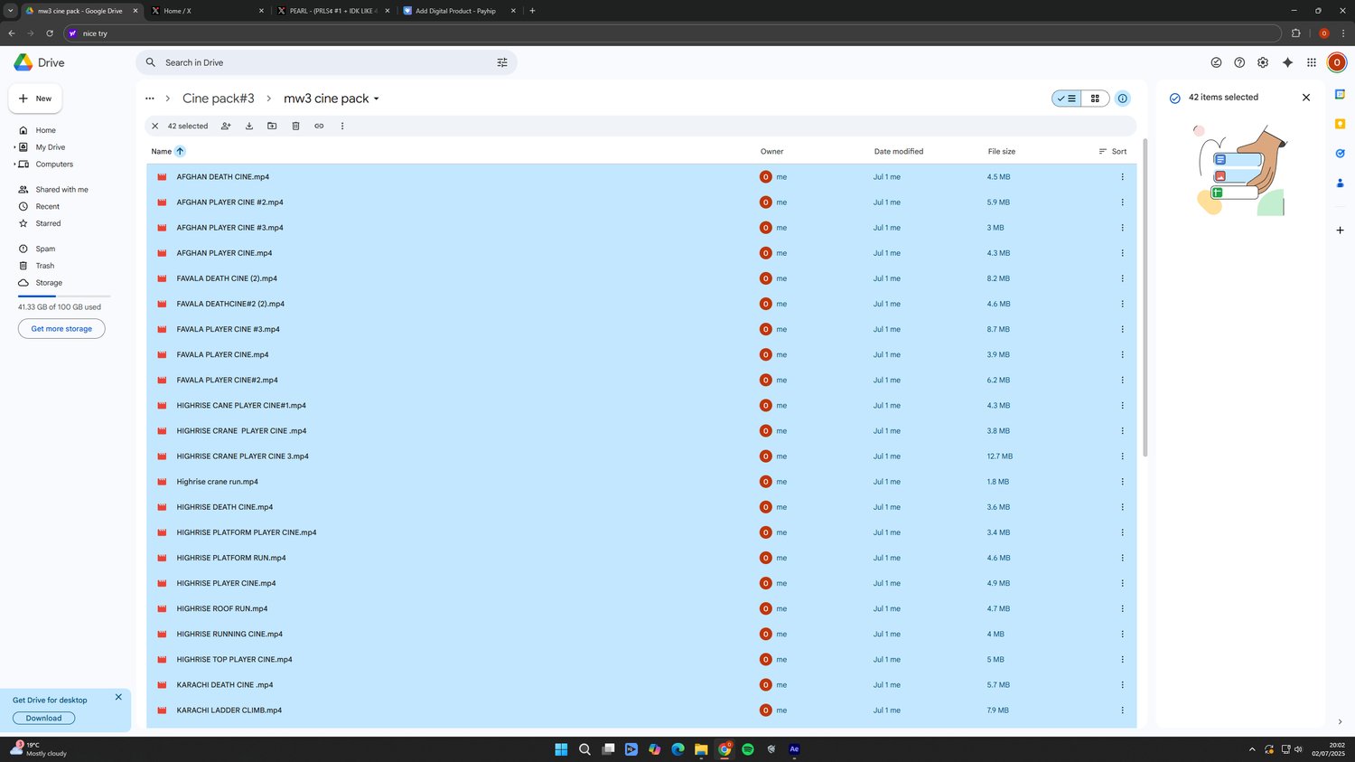Open Starred items
Screen dimensions: 1355x762
pos(48,223)
